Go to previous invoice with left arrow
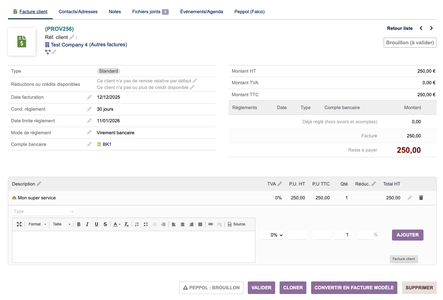This screenshot has width=443, height=300. point(421,28)
